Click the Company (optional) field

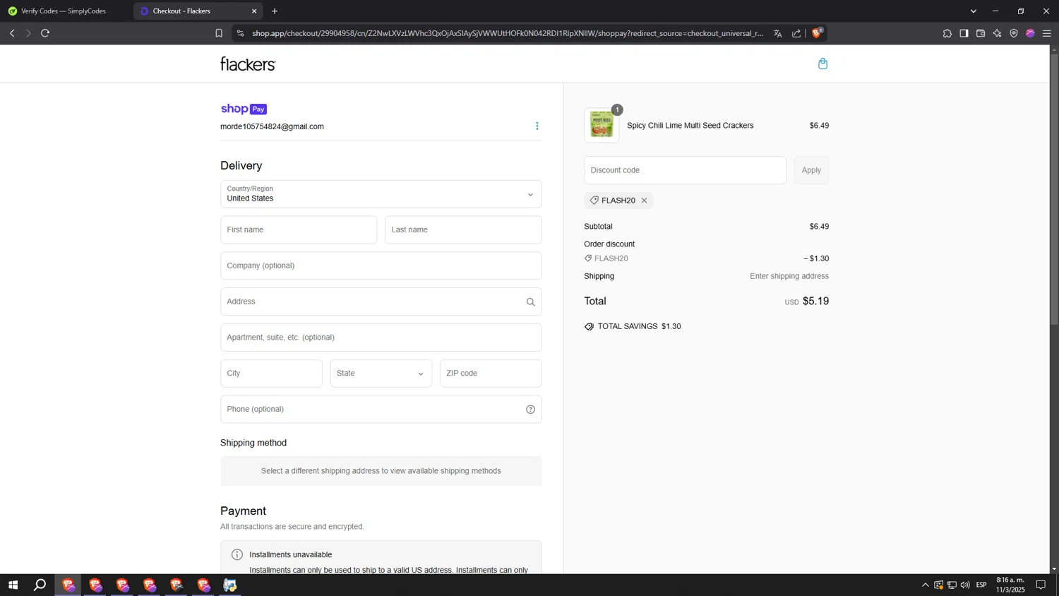click(381, 266)
